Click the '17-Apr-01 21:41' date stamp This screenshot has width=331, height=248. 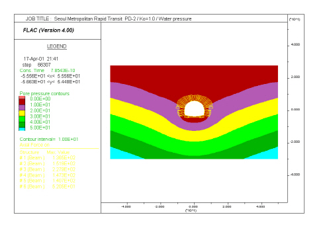(41, 59)
